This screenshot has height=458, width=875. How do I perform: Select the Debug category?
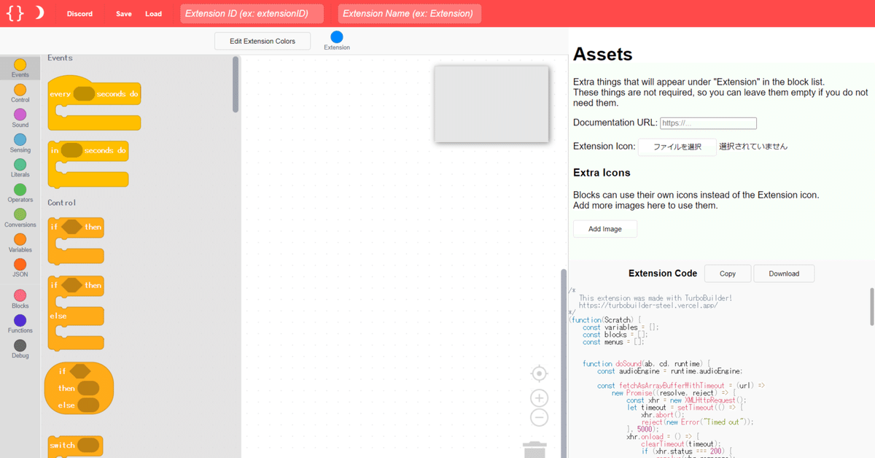[20, 349]
